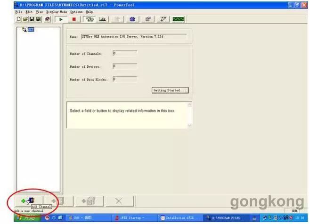Click the green waveform toolbar icon
The image size is (310, 224).
pos(178,19)
